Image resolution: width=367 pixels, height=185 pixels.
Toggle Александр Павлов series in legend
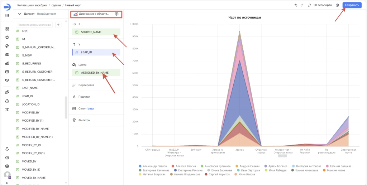click(x=152, y=166)
